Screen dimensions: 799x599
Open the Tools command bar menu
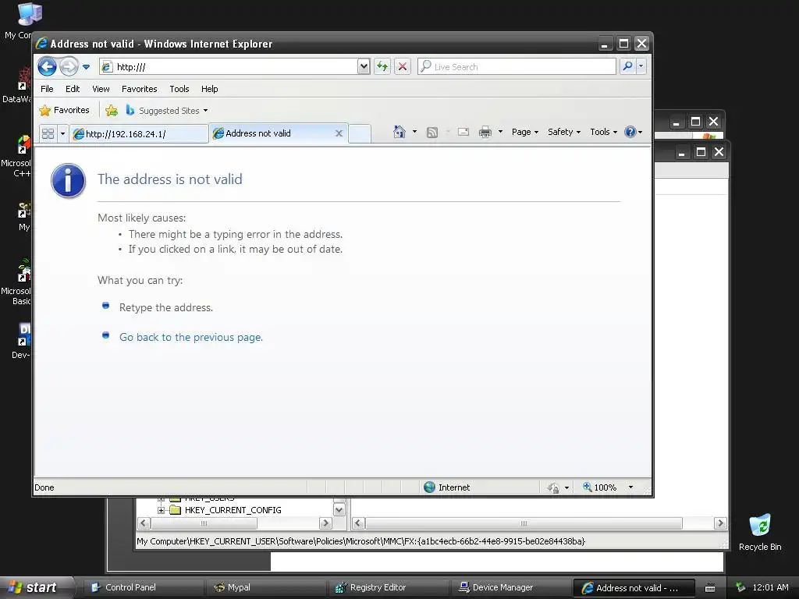click(x=603, y=132)
